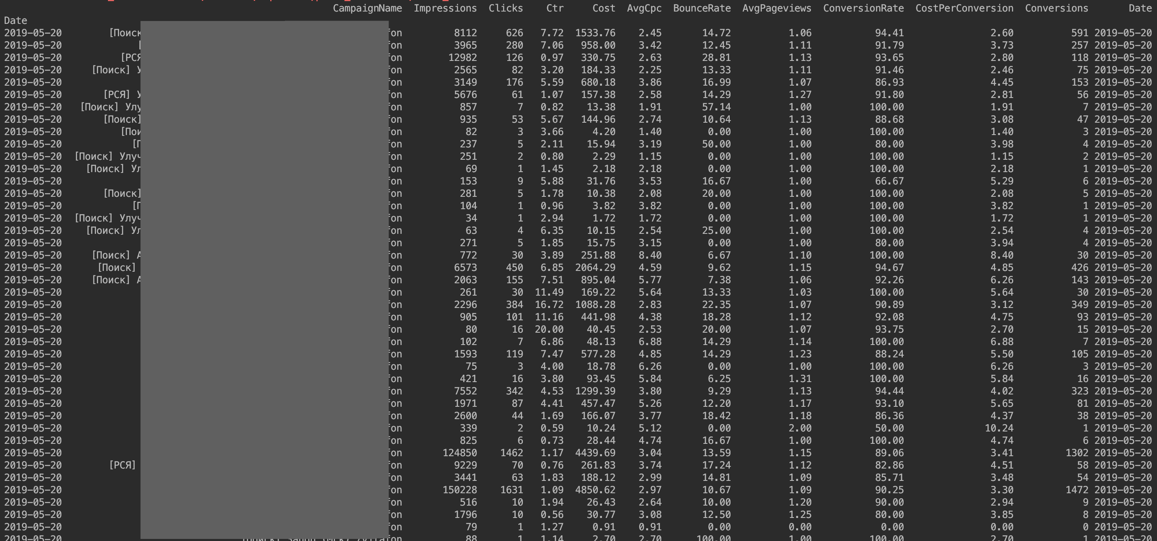Screen dimensions: 1157x541
Task: Select the AvgCpc value 5.77
Action: coord(650,280)
